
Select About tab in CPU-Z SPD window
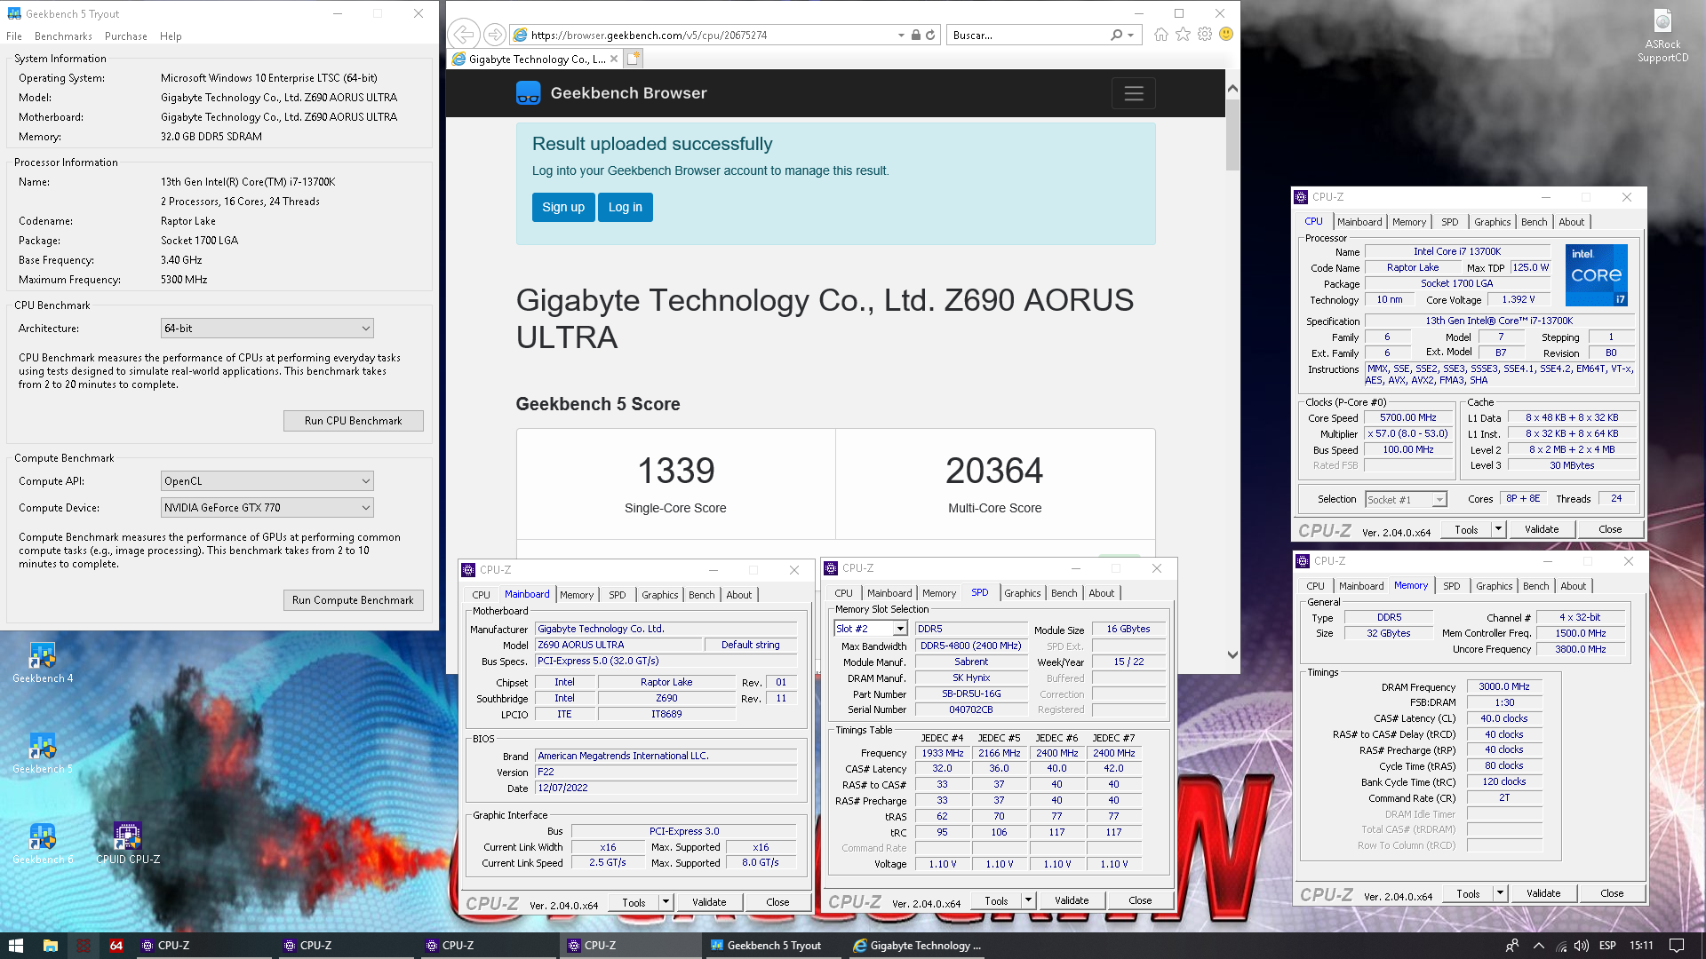1101,593
